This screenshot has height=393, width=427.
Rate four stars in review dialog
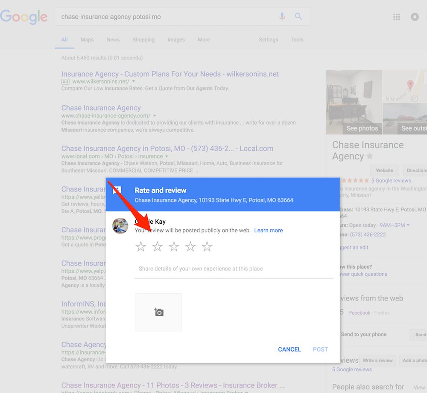pyautogui.click(x=190, y=246)
